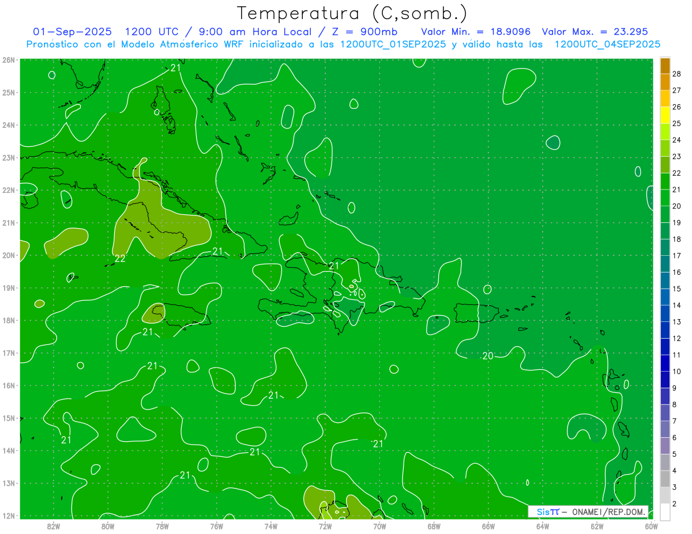Pick the dark orange colorbar swatch above 28
Image resolution: width=692 pixels, height=534 pixels.
[665, 66]
